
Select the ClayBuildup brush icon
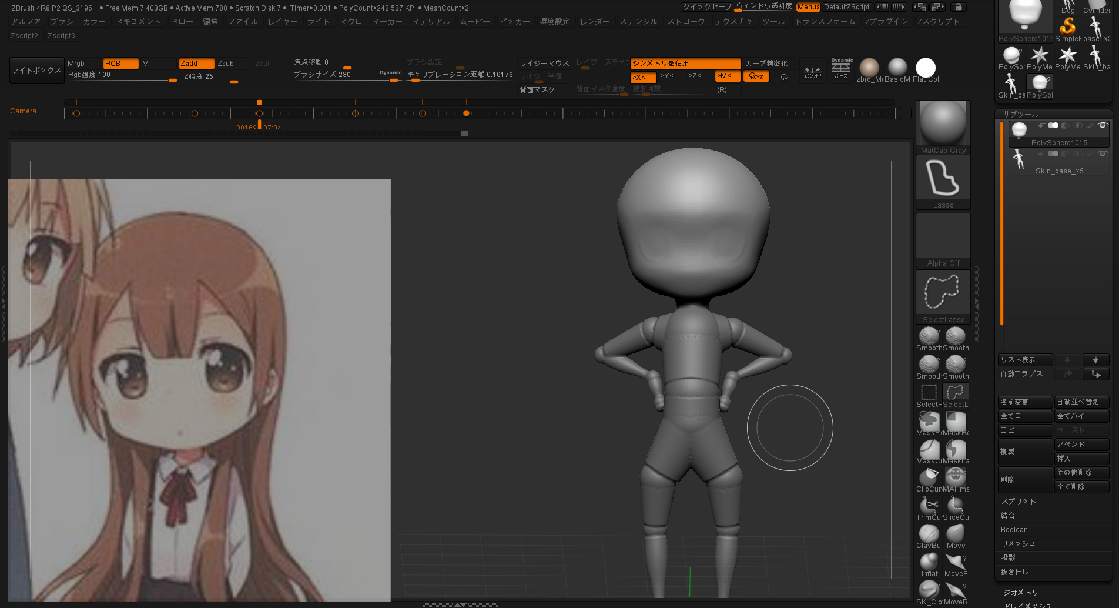pos(929,534)
